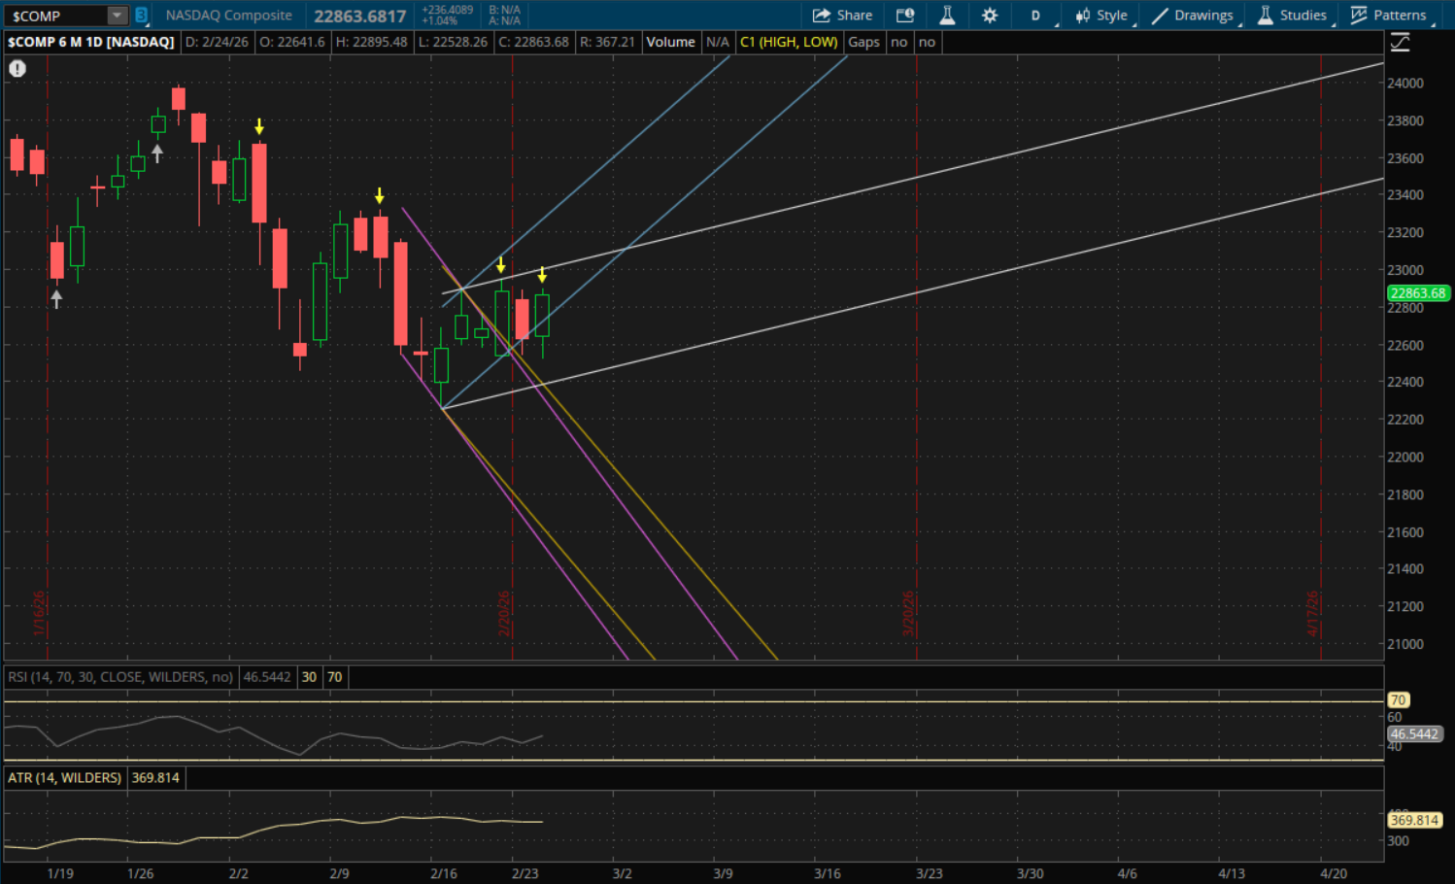1455x884 pixels.
Task: Click the exclamation alert icon on the chart
Action: 17,69
